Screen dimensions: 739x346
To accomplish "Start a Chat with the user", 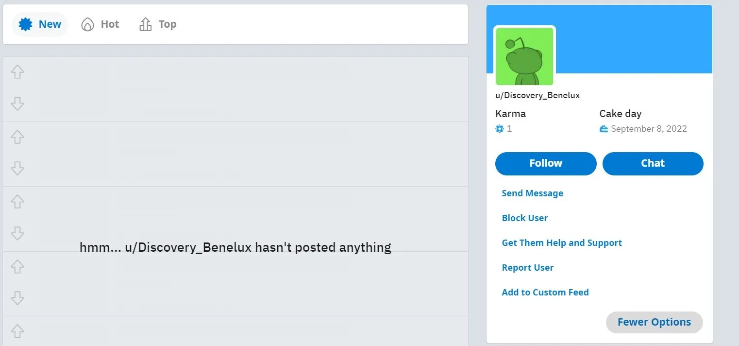I will point(653,163).
